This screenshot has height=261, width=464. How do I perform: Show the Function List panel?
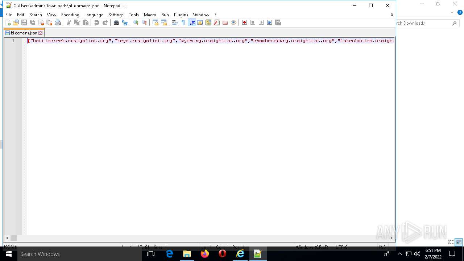[x=217, y=22]
